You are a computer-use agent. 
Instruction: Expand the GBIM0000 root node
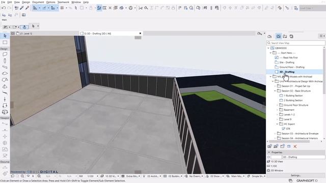click(x=268, y=48)
